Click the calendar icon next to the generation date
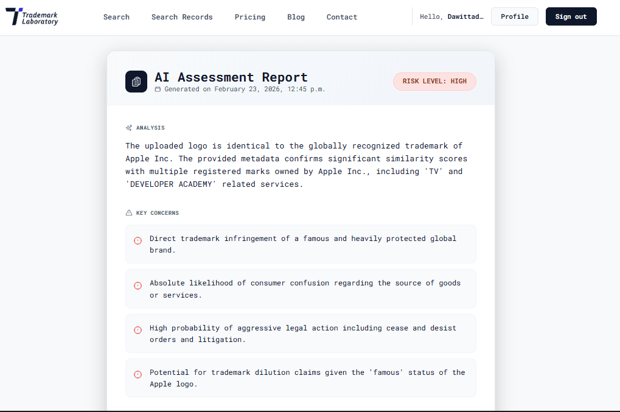620x412 pixels. coord(159,88)
